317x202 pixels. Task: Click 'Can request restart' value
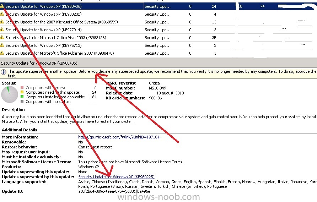pos(95,147)
